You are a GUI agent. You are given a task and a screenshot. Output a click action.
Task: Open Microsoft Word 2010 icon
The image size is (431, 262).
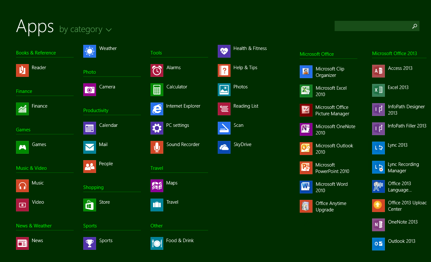[306, 187]
